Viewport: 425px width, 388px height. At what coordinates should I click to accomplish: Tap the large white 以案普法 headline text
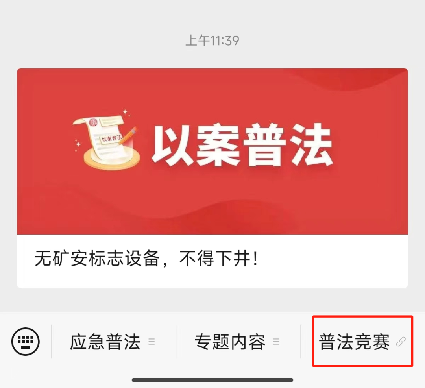point(242,144)
